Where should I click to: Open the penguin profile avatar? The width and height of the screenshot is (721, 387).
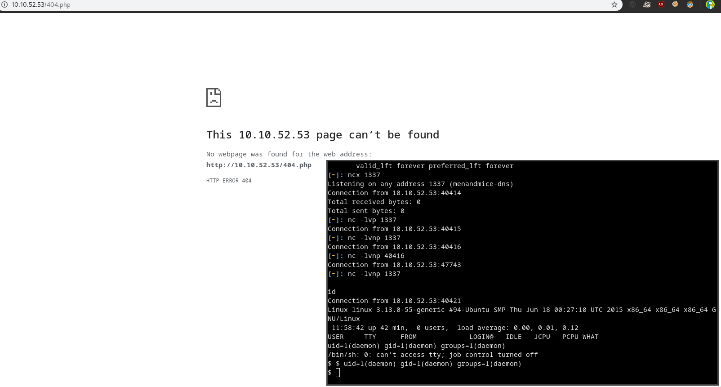click(710, 4)
